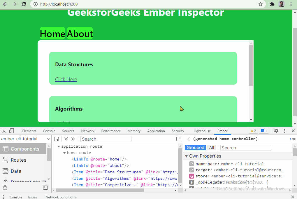Open the Security tab
The width and height of the screenshot is (297, 199).
(x=178, y=131)
